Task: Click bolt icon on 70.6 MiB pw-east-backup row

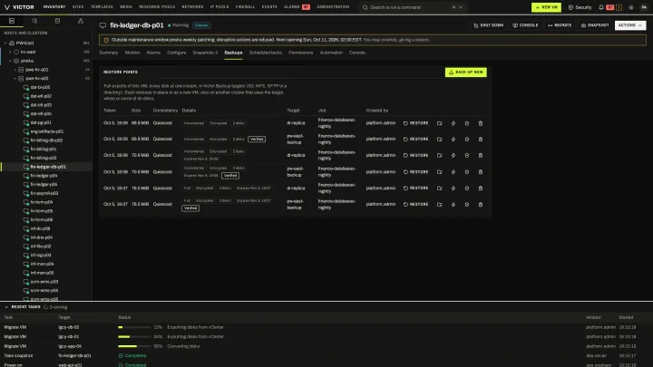Action: point(453,171)
